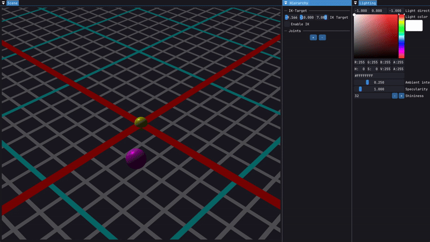The height and width of the screenshot is (242, 430).
Task: Select the Lighting tab
Action: coord(368,3)
